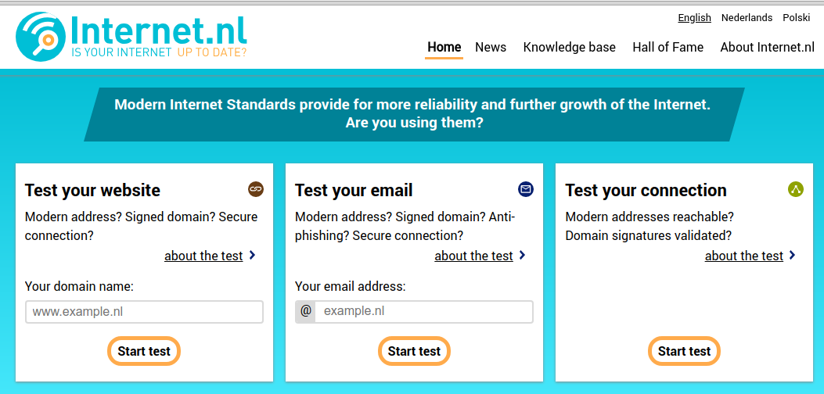The height and width of the screenshot is (394, 824).
Task: Click the Internet.nl magnifier logo
Action: coord(42,37)
